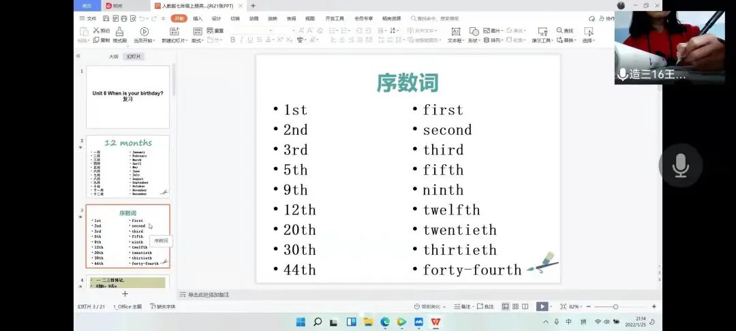Open Microsoft Edge in the taskbar

coord(385,321)
